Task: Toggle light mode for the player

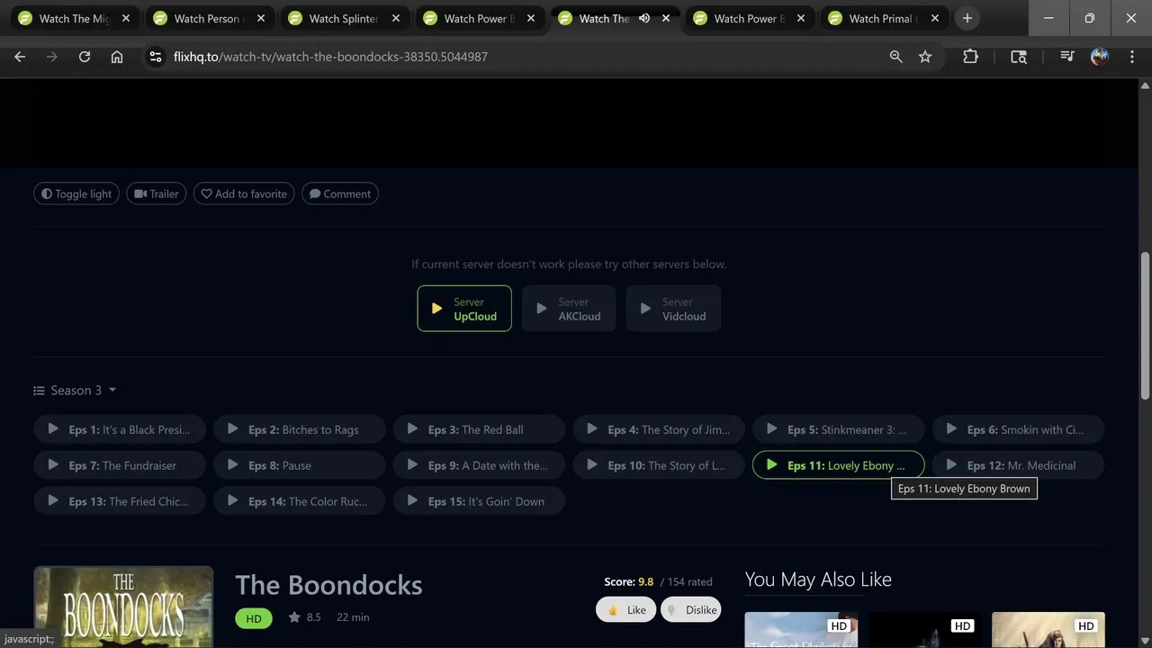Action: [x=76, y=193]
